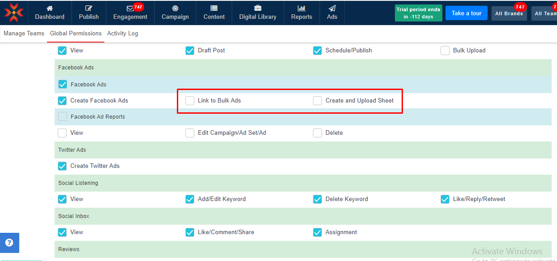Uncheck the Create Twitter Ads checkbox
This screenshot has height=261, width=557.
62,166
